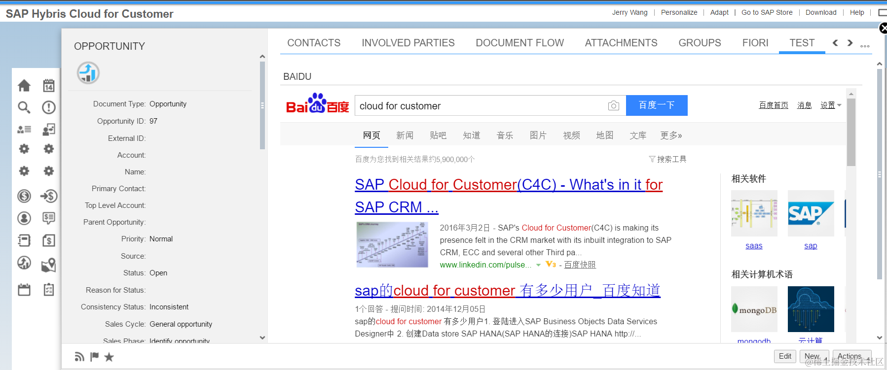Switch to the GROUPS tab

tap(700, 43)
